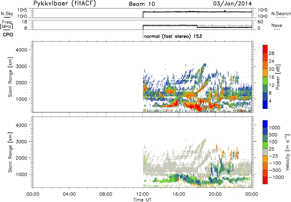The image size is (291, 202).
Task: Click the 08:00 time tick label
Action: point(106,194)
